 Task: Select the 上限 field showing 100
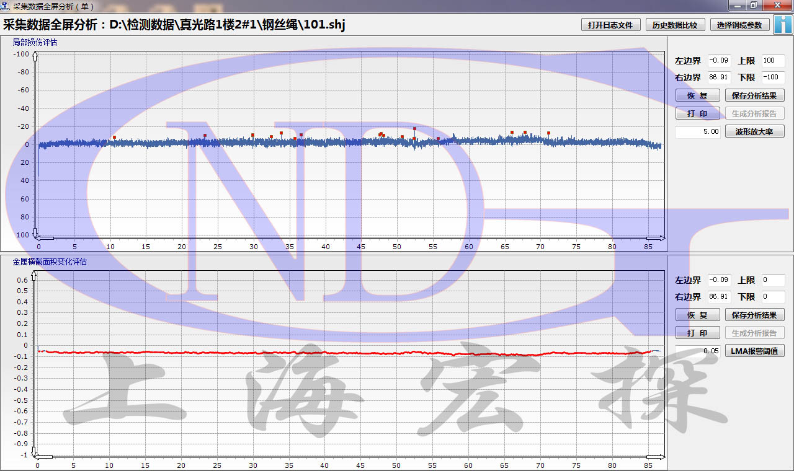pyautogui.click(x=773, y=61)
